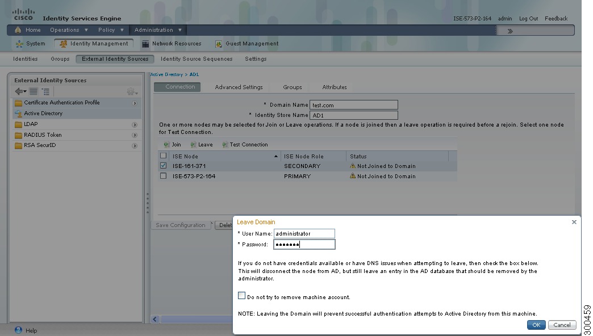The image size is (593, 336).
Task: Close the Leave Domain dialog
Action: coord(574,222)
